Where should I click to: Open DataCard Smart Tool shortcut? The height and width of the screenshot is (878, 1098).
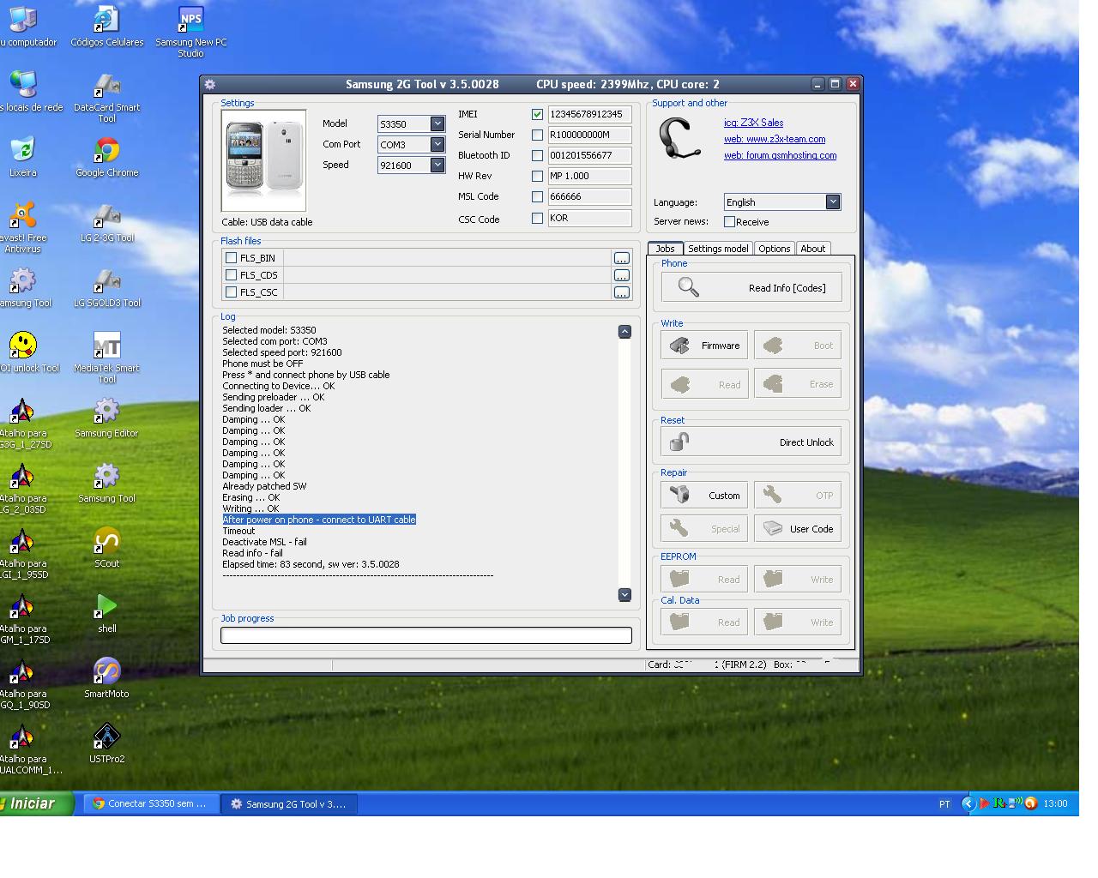coord(106,97)
